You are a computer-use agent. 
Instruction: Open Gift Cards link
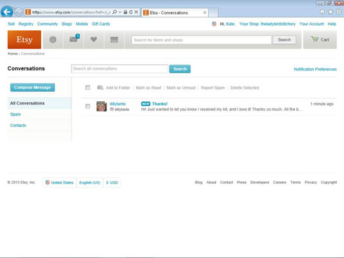tap(101, 24)
